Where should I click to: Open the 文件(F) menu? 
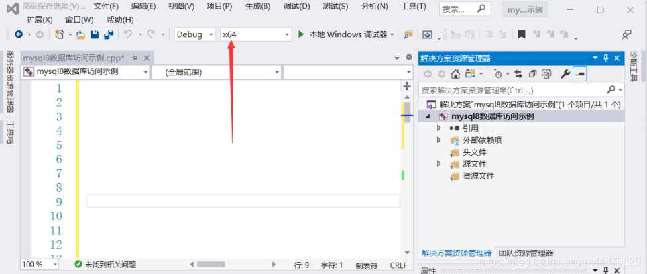point(106,7)
